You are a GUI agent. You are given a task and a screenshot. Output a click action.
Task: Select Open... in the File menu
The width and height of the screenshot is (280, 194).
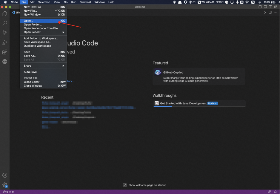43,21
